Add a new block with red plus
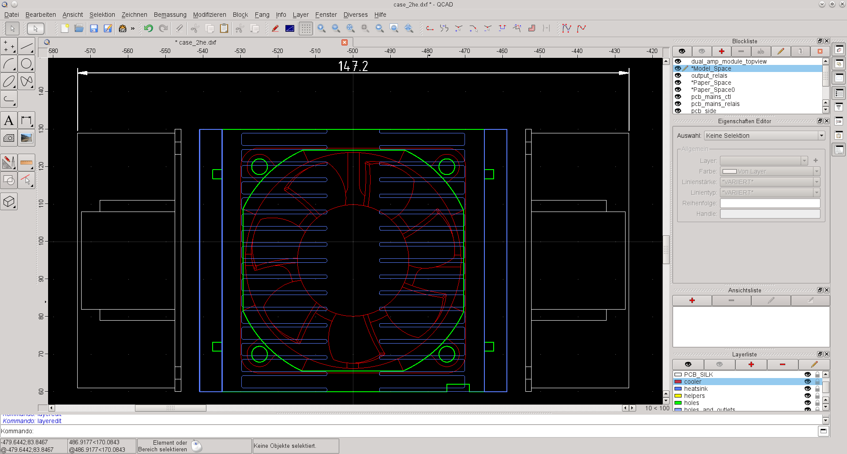The width and height of the screenshot is (847, 454). (722, 51)
